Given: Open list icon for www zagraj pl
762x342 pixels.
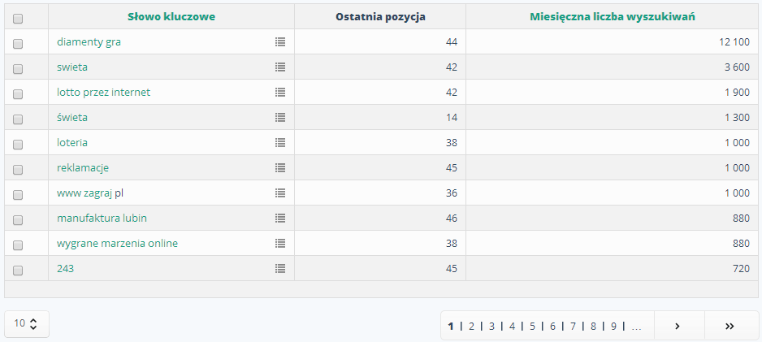Looking at the screenshot, I should coord(280,193).
